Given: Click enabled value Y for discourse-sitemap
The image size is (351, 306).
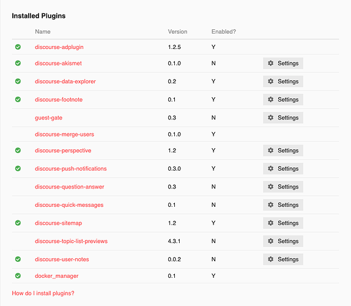Looking at the screenshot, I should (x=213, y=223).
